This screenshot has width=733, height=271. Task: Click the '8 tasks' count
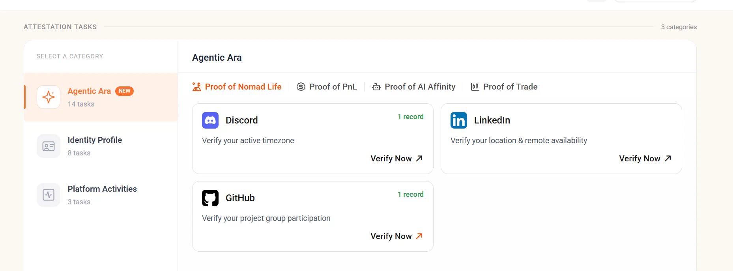pos(79,153)
